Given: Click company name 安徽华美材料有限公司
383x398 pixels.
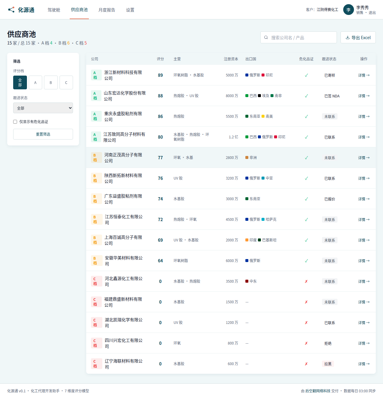Looking at the screenshot, I should click(124, 261).
